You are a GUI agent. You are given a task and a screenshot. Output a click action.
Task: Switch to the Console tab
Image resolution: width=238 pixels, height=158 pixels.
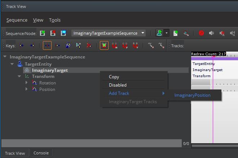pyautogui.click(x=41, y=153)
